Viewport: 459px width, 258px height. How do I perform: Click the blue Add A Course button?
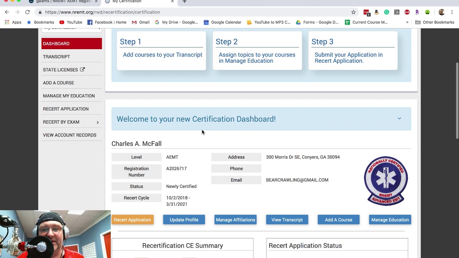point(339,220)
